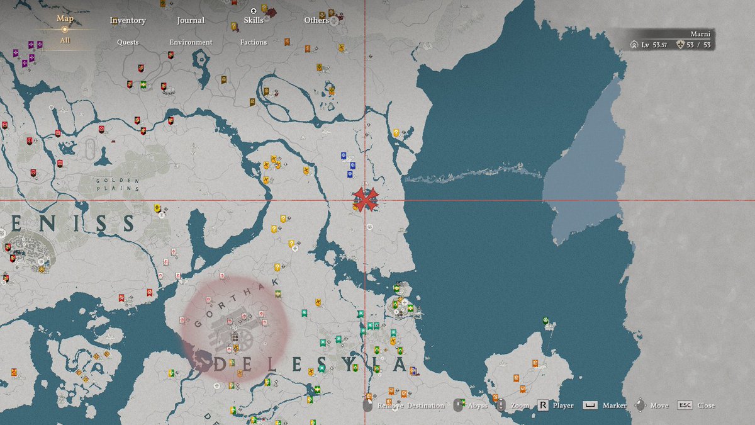Click the helmet icon beside 53 / 53

[680, 45]
